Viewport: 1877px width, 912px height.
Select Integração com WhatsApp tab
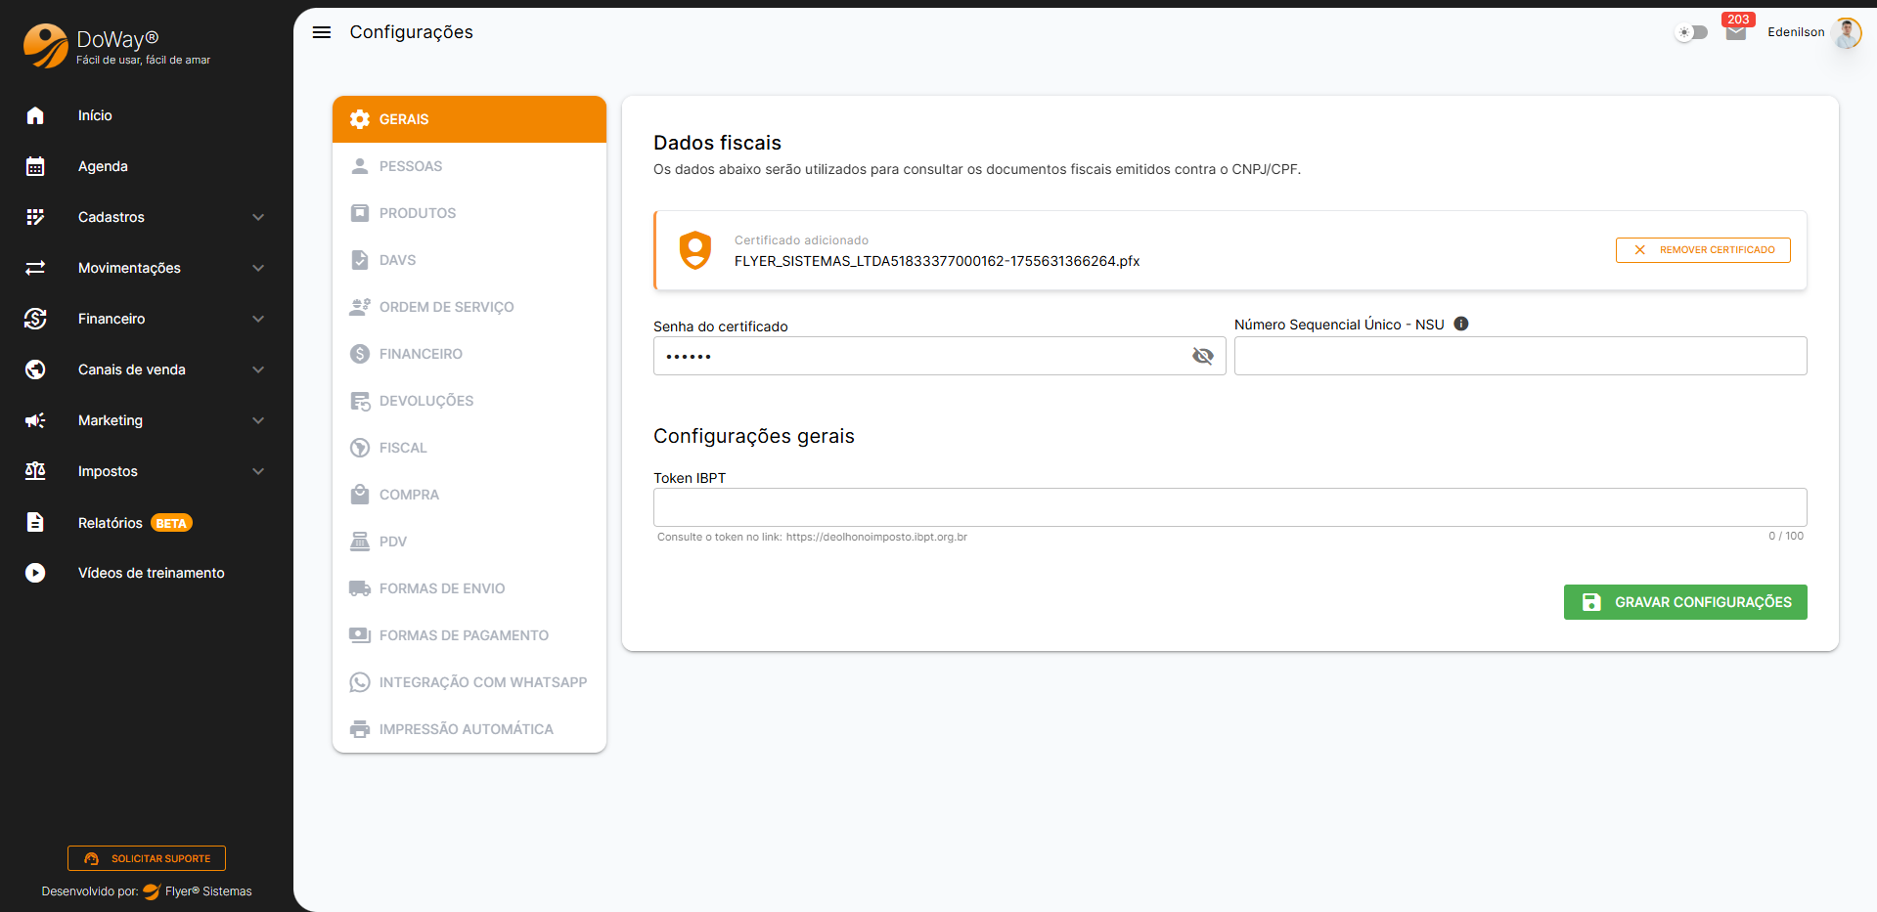482,682
